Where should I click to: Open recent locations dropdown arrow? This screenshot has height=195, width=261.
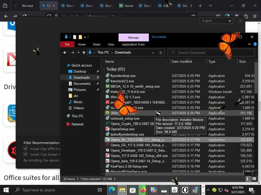79,53
